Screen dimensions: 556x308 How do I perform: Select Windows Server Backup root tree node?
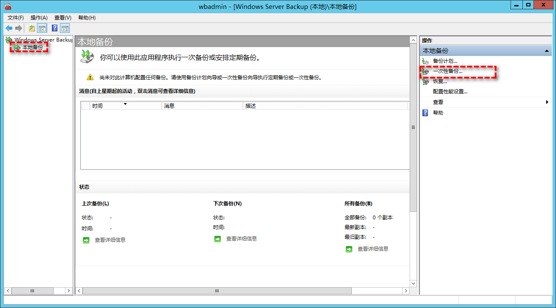pyautogui.click(x=43, y=40)
